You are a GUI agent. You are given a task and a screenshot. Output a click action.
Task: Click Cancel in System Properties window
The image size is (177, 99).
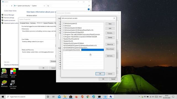53,68
